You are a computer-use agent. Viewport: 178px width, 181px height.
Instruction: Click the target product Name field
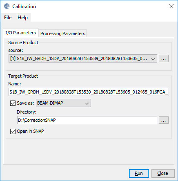[89, 92]
